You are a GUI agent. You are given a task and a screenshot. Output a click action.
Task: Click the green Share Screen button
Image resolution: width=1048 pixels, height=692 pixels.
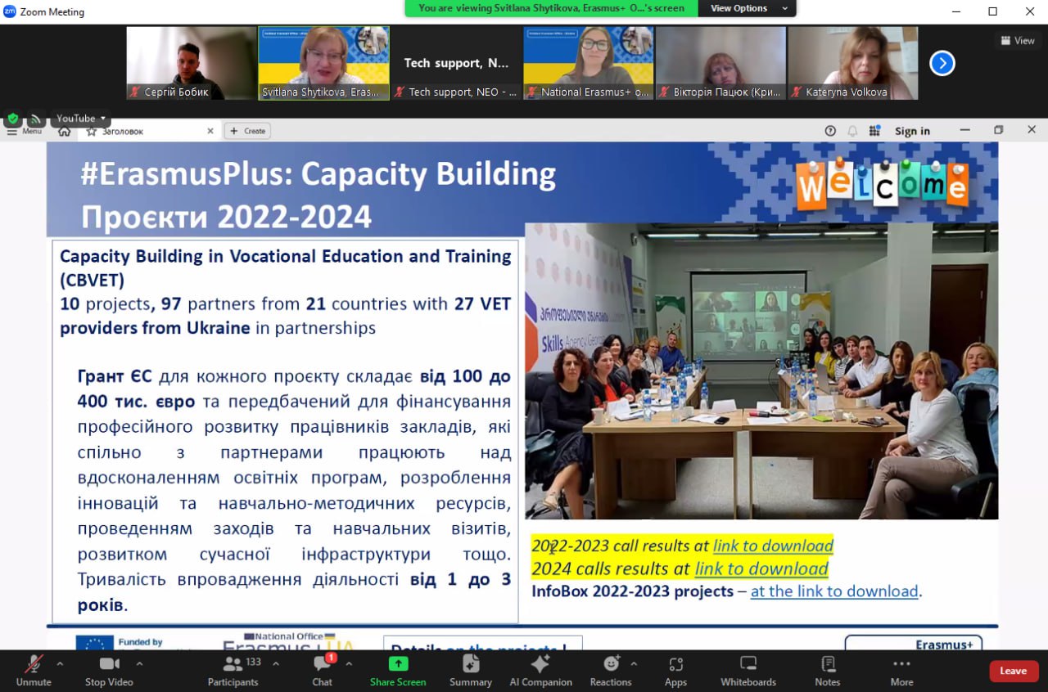398,670
